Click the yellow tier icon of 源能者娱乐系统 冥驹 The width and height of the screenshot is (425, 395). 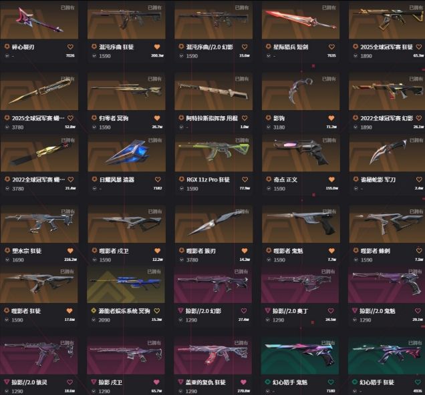(x=94, y=310)
